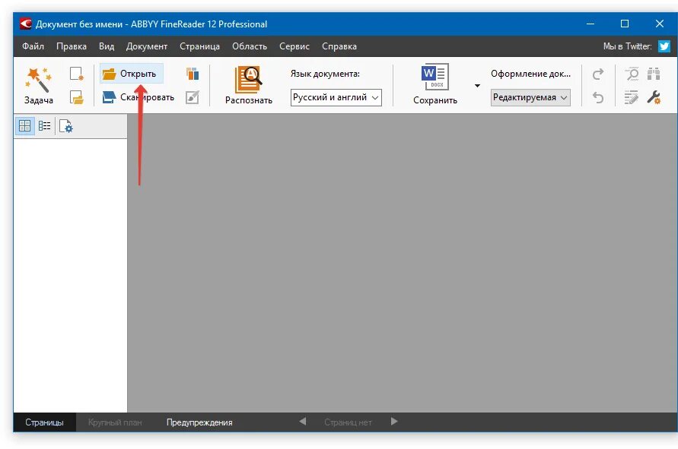This screenshot has width=678, height=449.
Task: Click the redo arrow icon
Action: pyautogui.click(x=598, y=74)
